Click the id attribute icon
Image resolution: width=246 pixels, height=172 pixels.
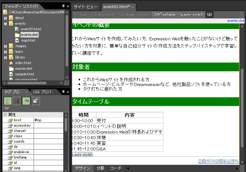click(x=10, y=163)
